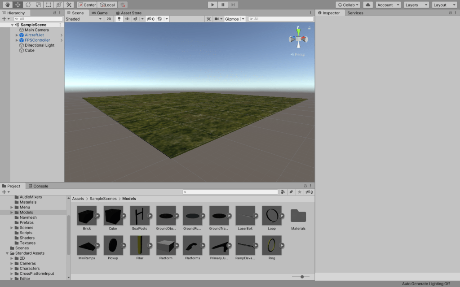Click the cloud services icon

pyautogui.click(x=368, y=5)
